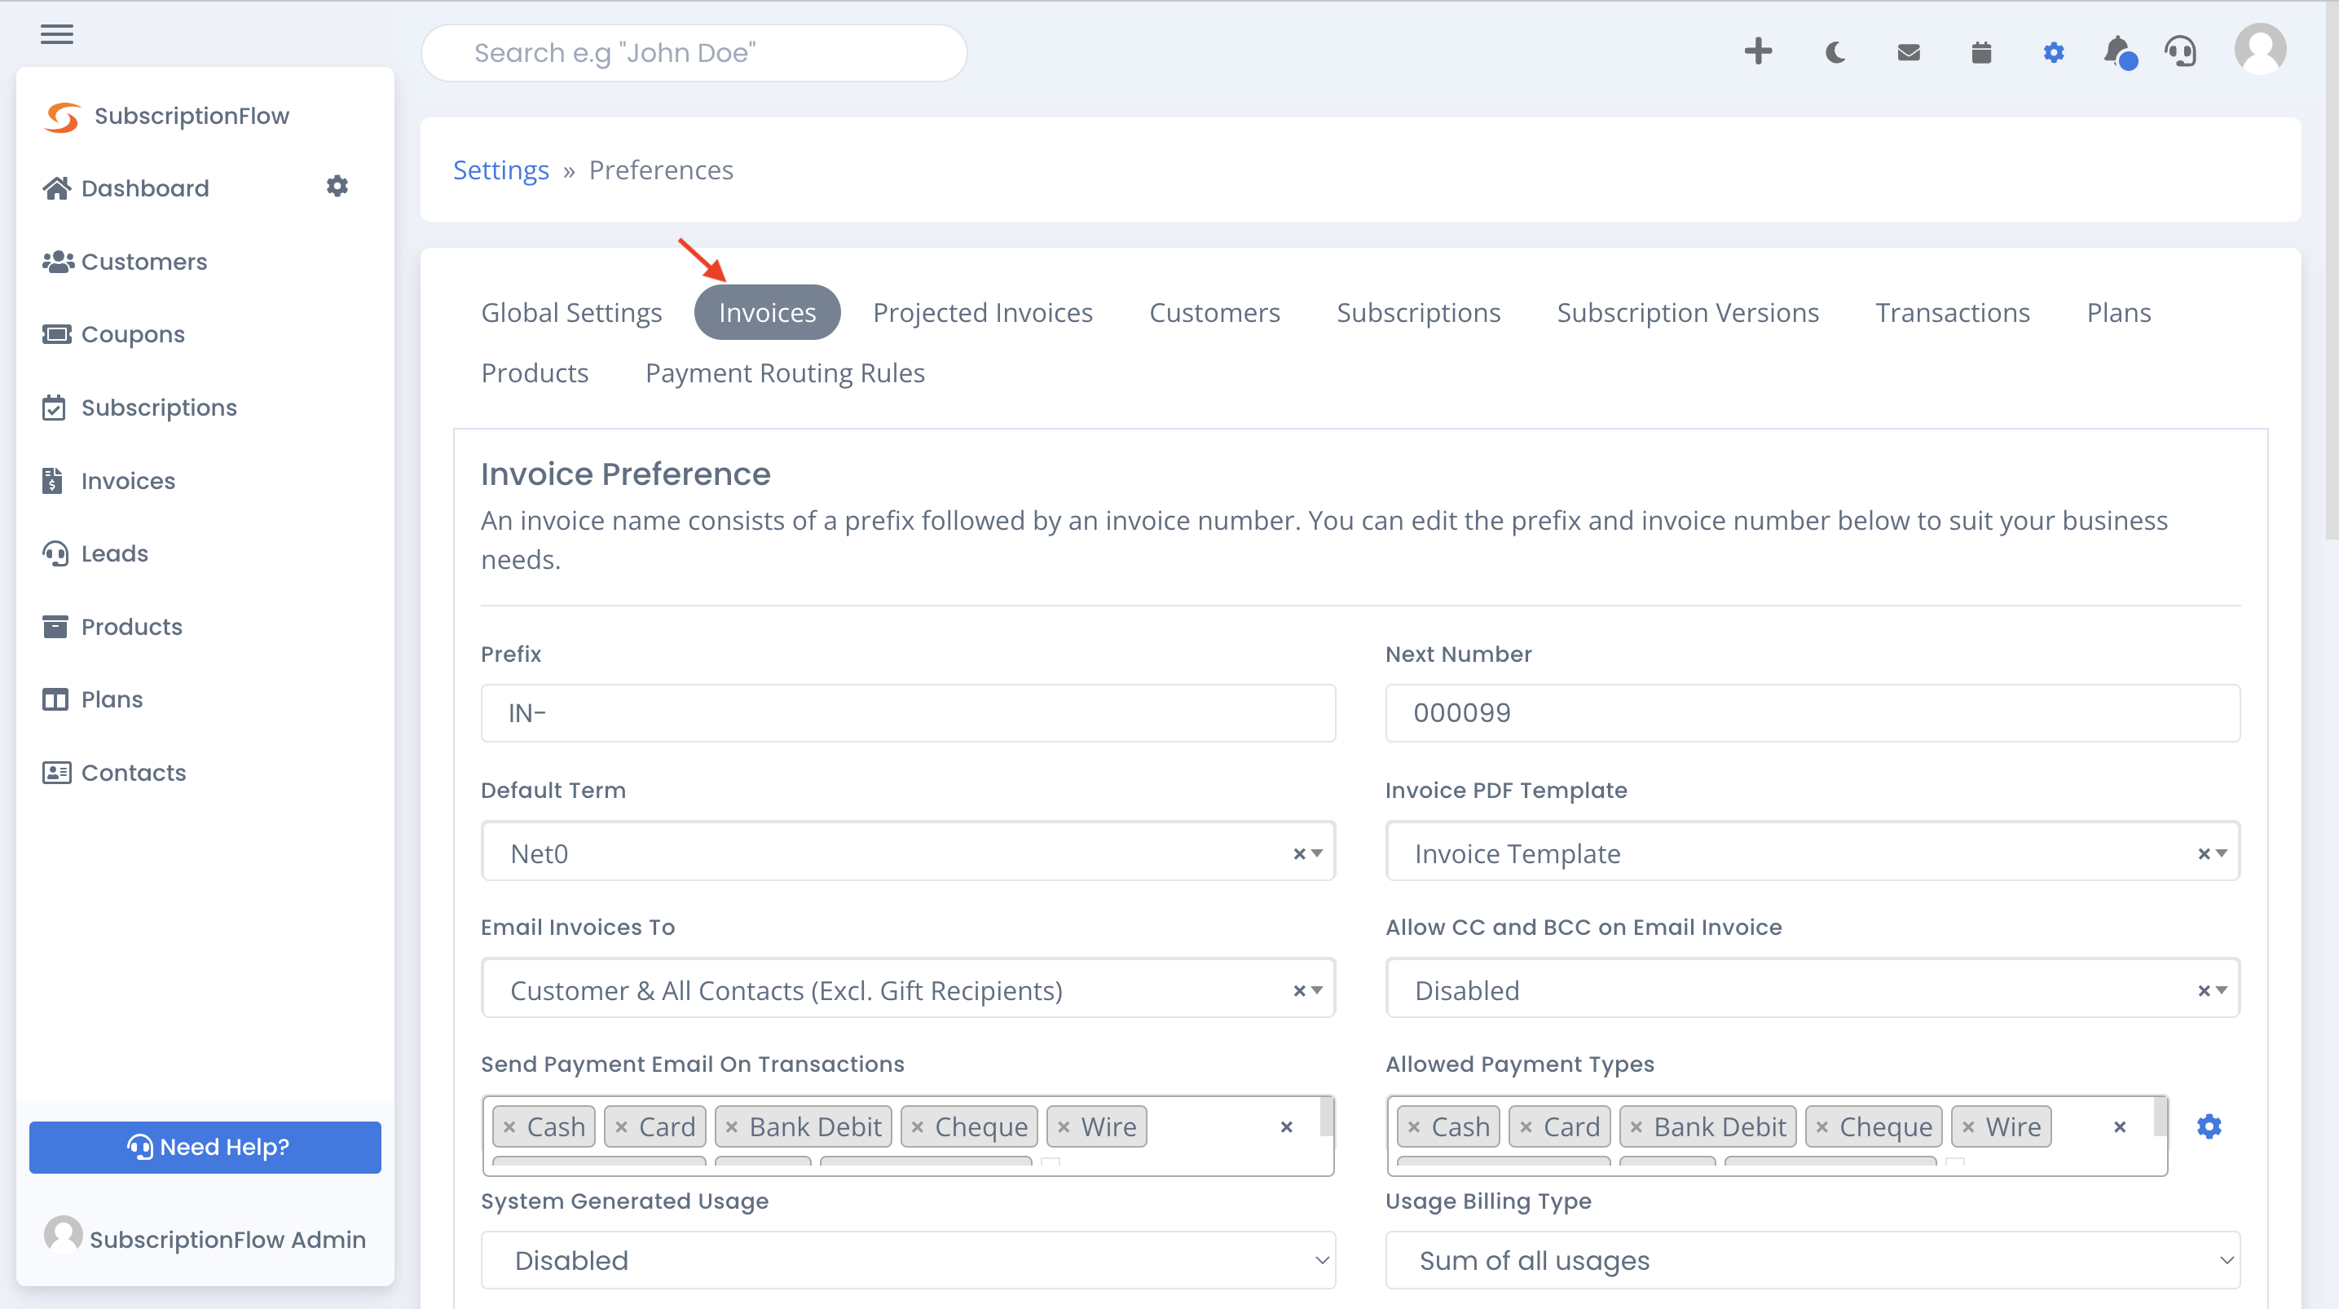Open the Plans preferences tab

pos(2118,312)
